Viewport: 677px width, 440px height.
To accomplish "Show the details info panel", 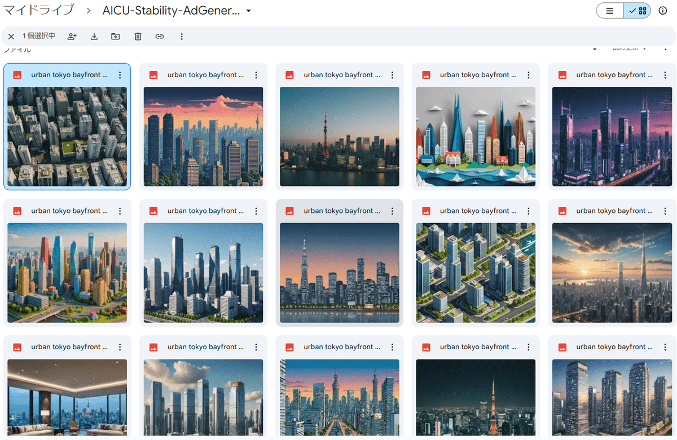I will click(x=663, y=11).
